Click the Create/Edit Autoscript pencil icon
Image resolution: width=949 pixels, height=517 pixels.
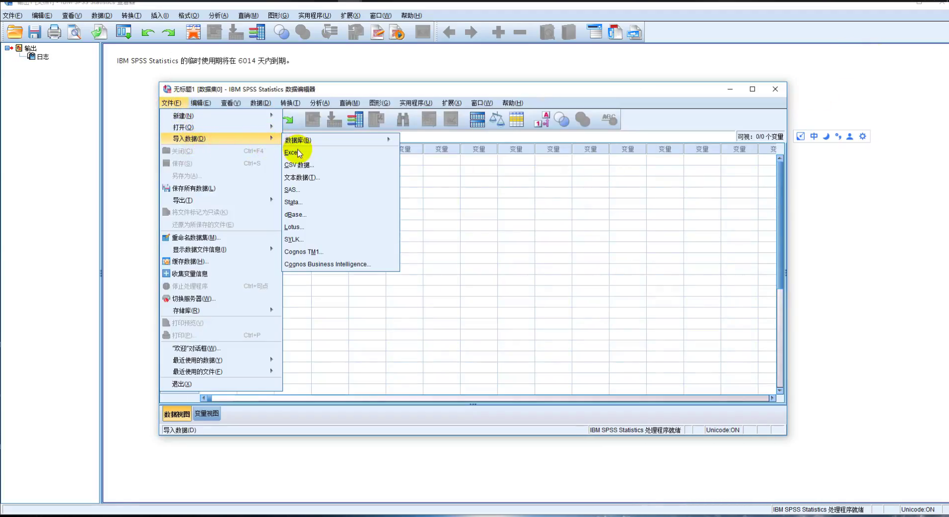click(x=377, y=32)
